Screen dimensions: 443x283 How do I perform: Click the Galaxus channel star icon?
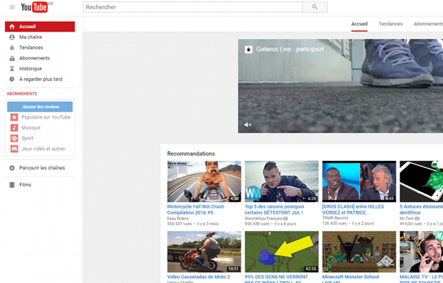248,50
